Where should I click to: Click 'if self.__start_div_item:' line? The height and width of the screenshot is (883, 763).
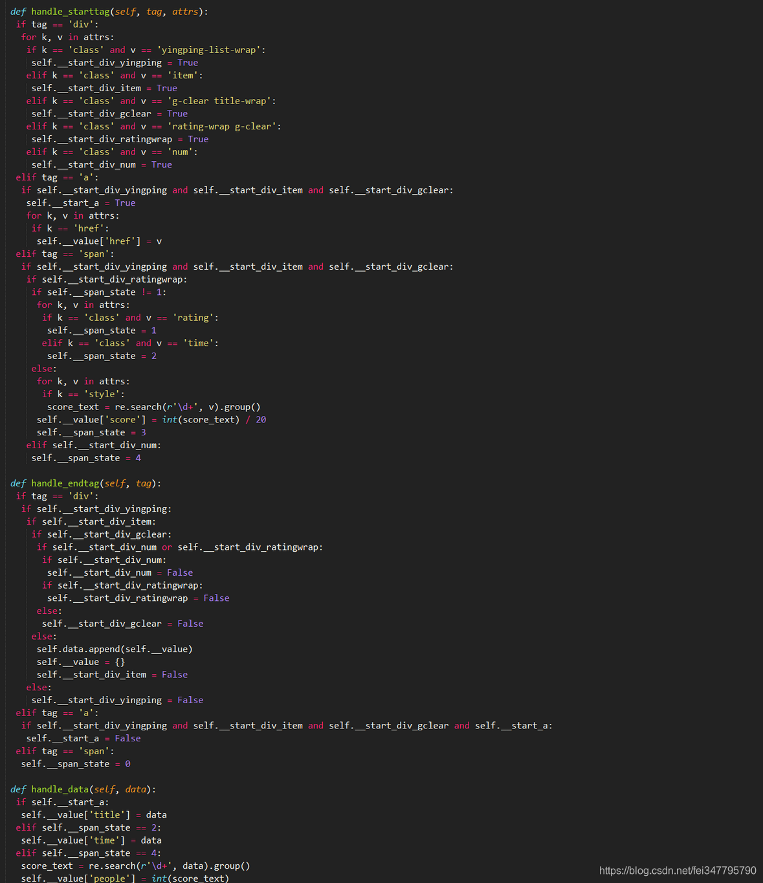pyautogui.click(x=91, y=521)
